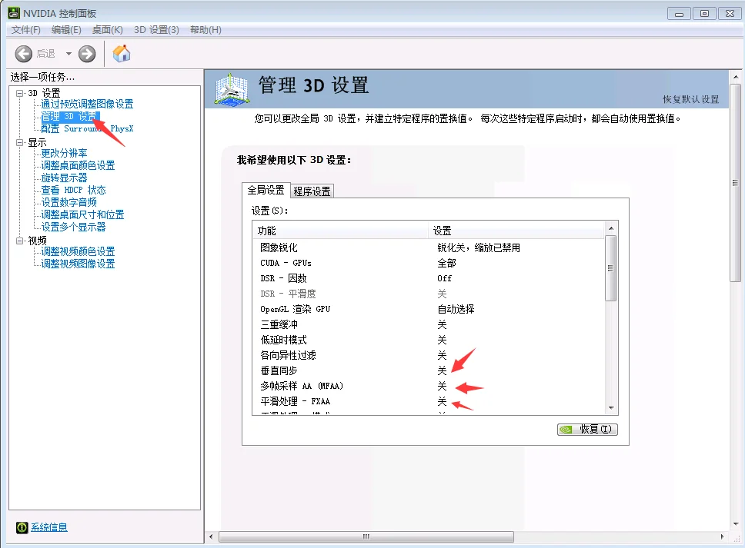Select the 多帧采样 AA (MFAA) row

(x=429, y=386)
